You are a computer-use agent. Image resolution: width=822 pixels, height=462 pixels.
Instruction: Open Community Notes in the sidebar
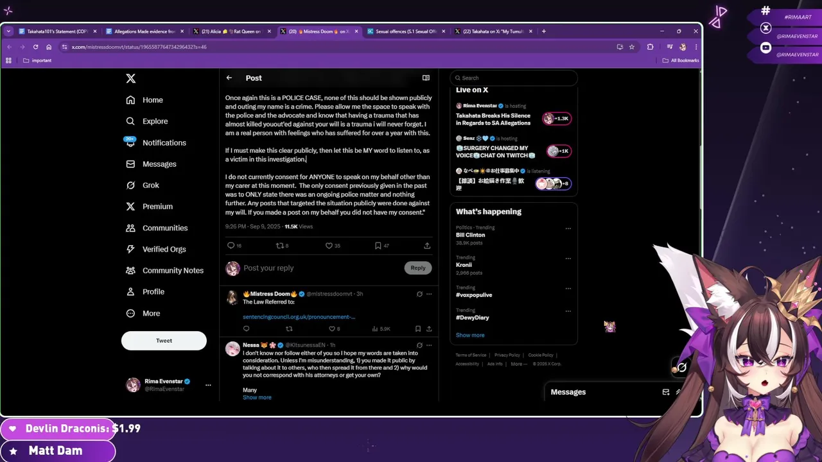(165, 271)
